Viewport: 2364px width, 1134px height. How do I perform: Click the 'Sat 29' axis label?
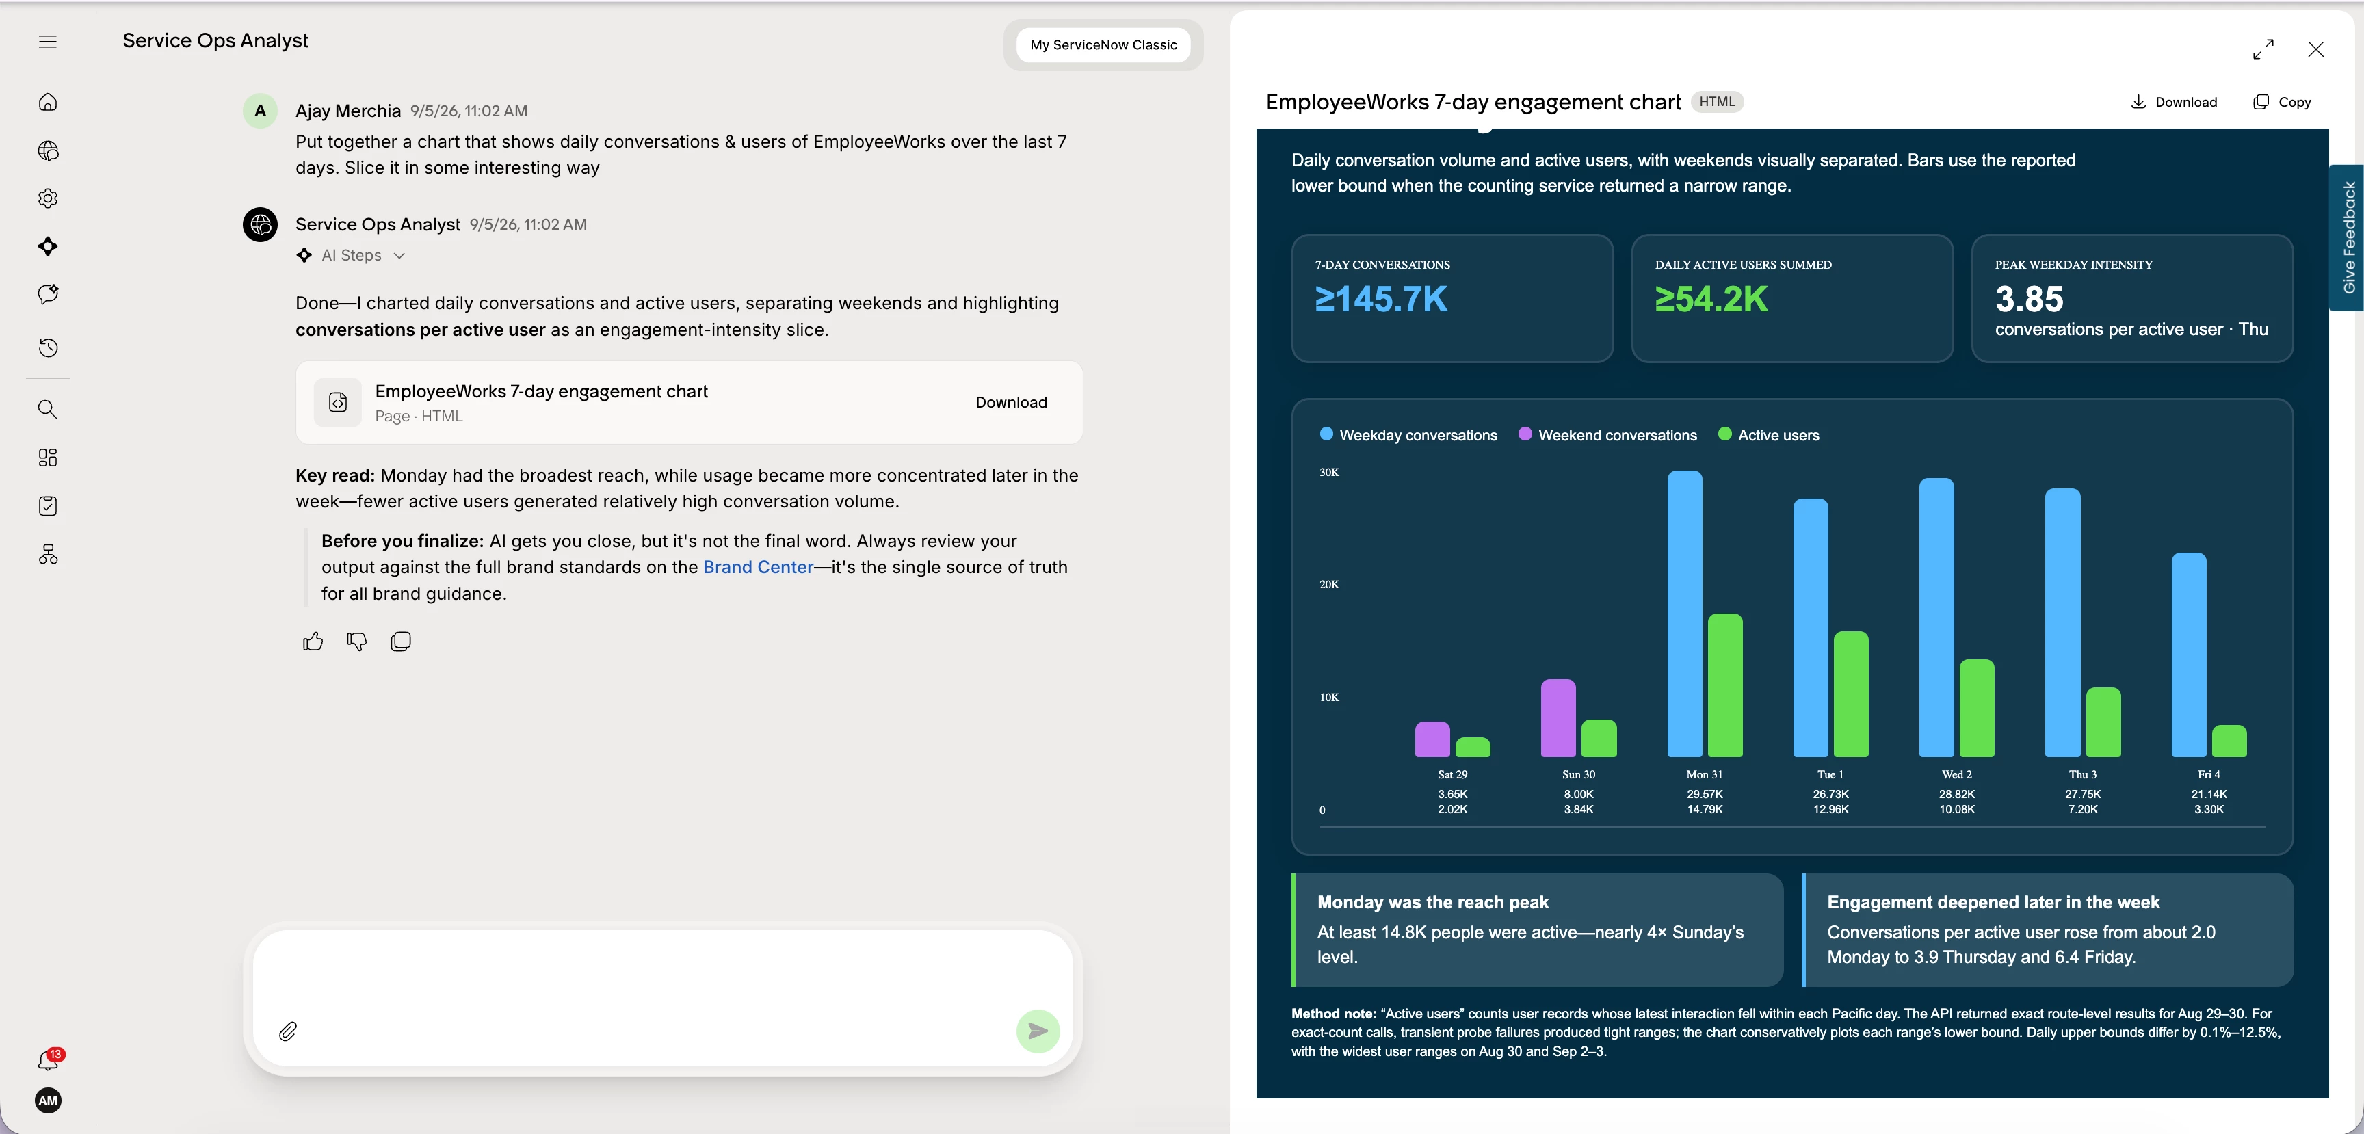coord(1452,774)
